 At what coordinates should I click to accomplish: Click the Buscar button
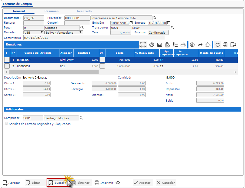pos(57,183)
